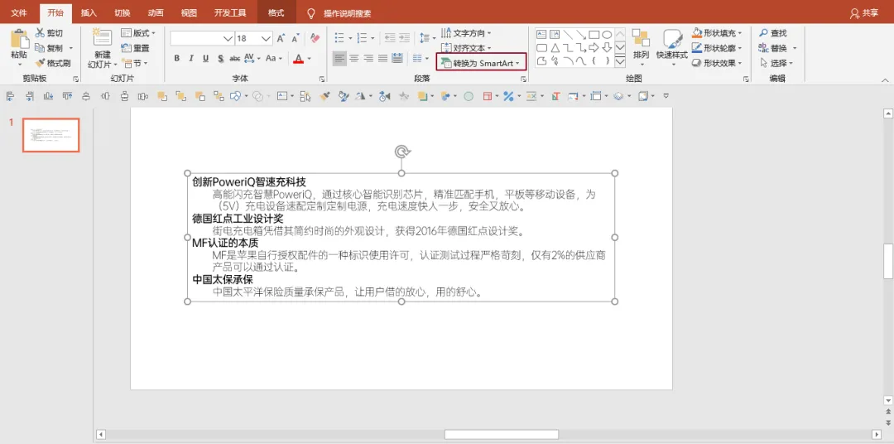Toggle strikethrough abc
This screenshot has width=894, height=444.
coord(234,58)
